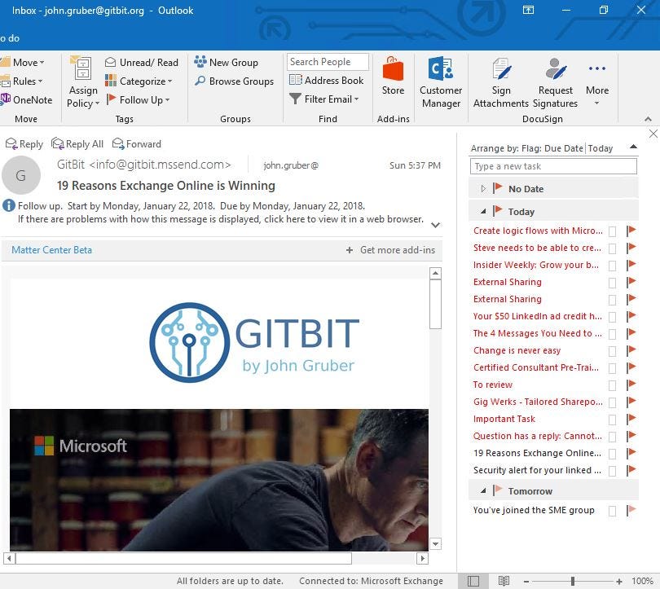Mark Steve needs to be able task complete

612,248
